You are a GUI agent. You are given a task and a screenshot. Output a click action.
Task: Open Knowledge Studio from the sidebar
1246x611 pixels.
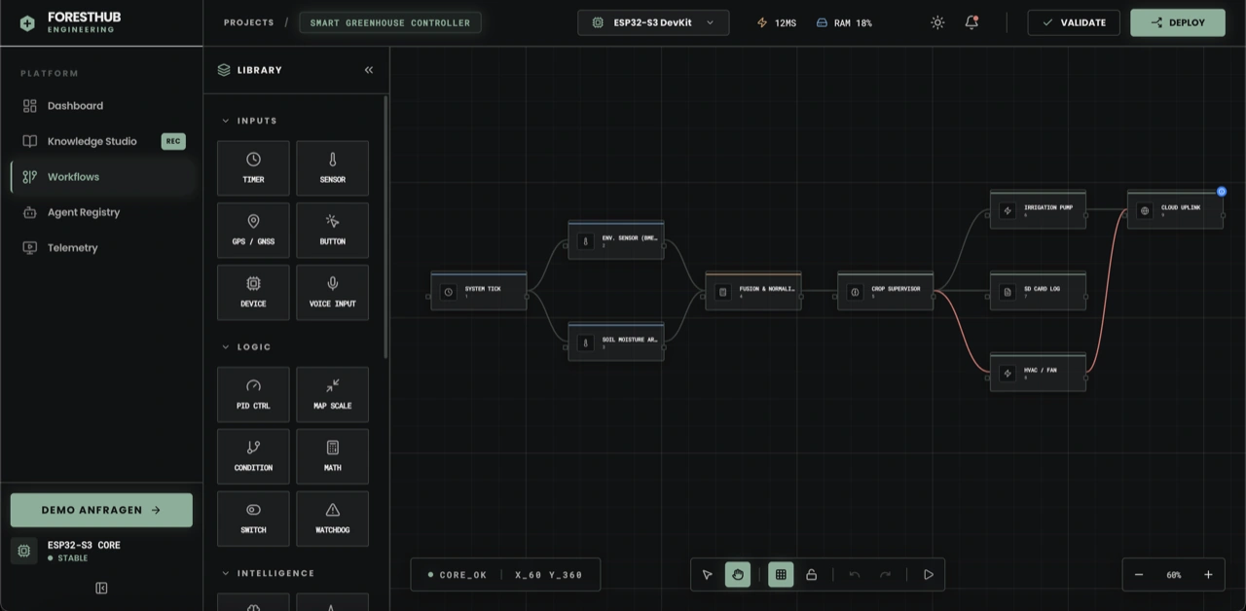92,141
